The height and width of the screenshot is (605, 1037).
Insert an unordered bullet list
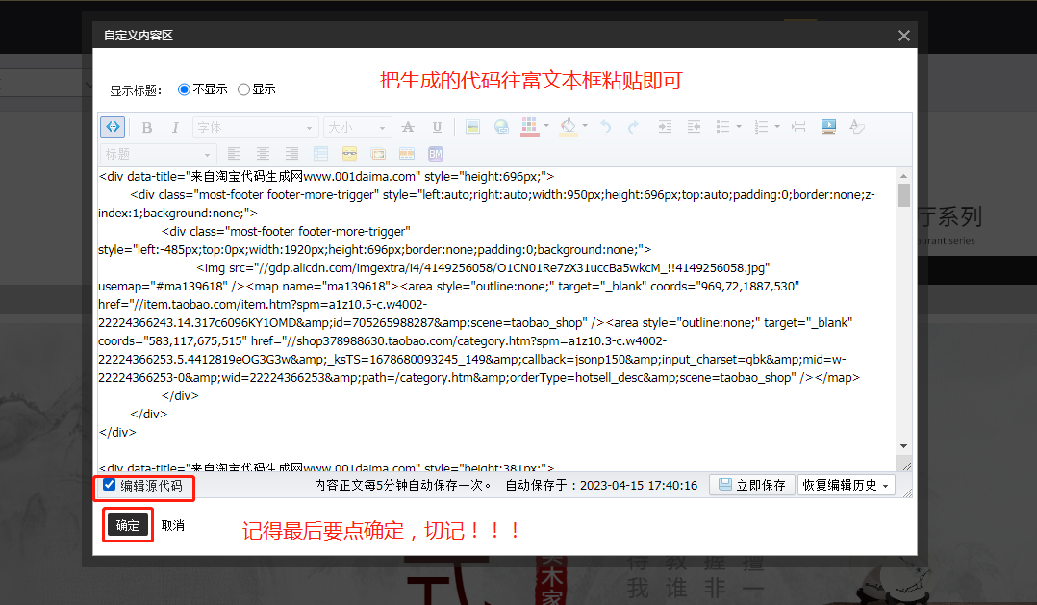tap(722, 127)
